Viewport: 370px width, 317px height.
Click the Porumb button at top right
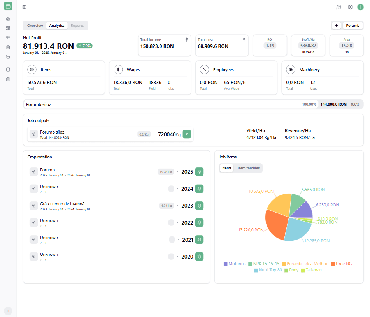pyautogui.click(x=352, y=26)
